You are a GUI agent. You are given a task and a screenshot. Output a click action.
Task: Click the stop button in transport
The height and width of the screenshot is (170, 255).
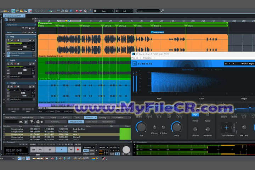click(x=50, y=149)
